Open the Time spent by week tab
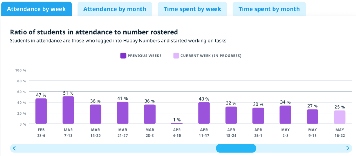Screen dimensions: 356x156 tap(192, 9)
